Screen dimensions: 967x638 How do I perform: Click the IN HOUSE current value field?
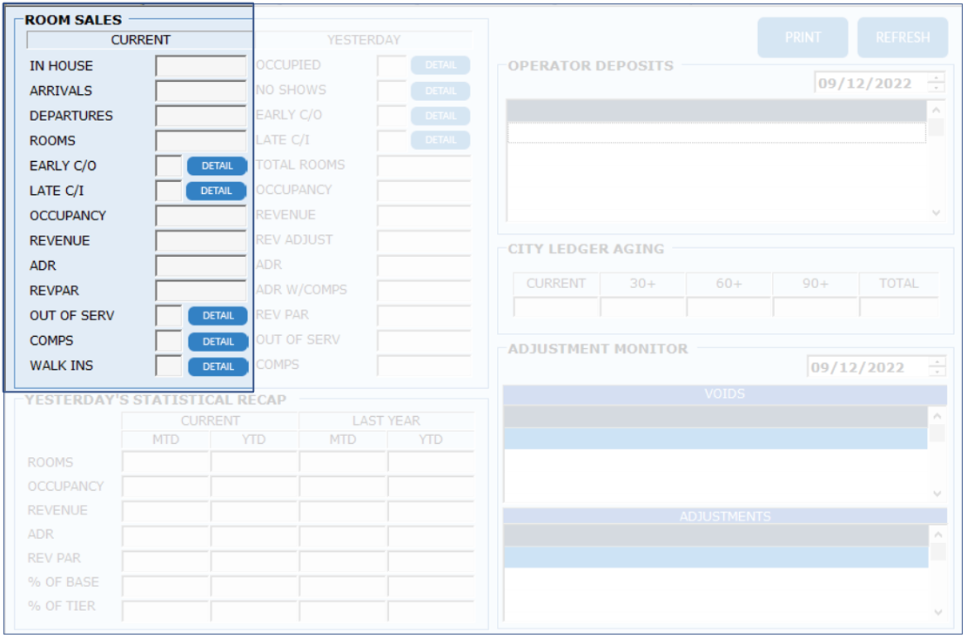coord(201,66)
